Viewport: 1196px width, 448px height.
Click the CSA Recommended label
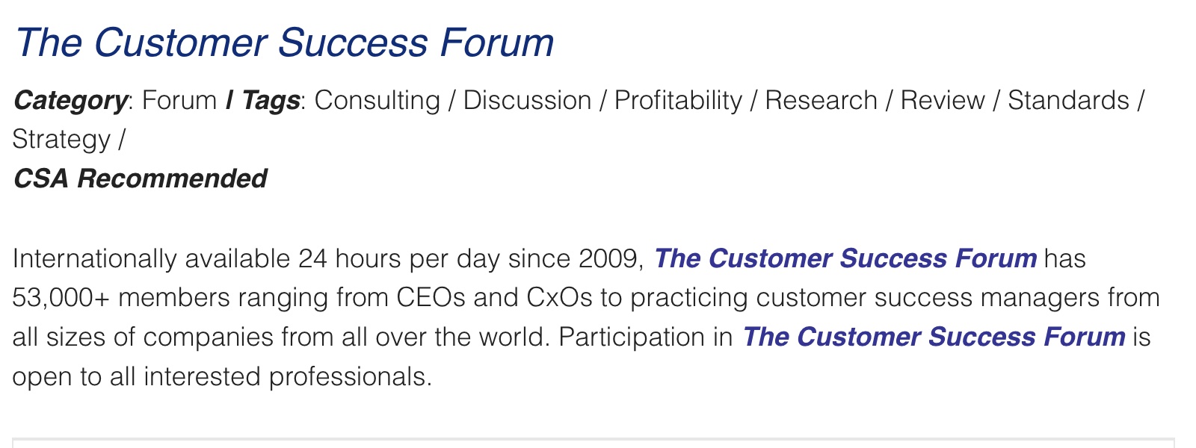point(141,178)
